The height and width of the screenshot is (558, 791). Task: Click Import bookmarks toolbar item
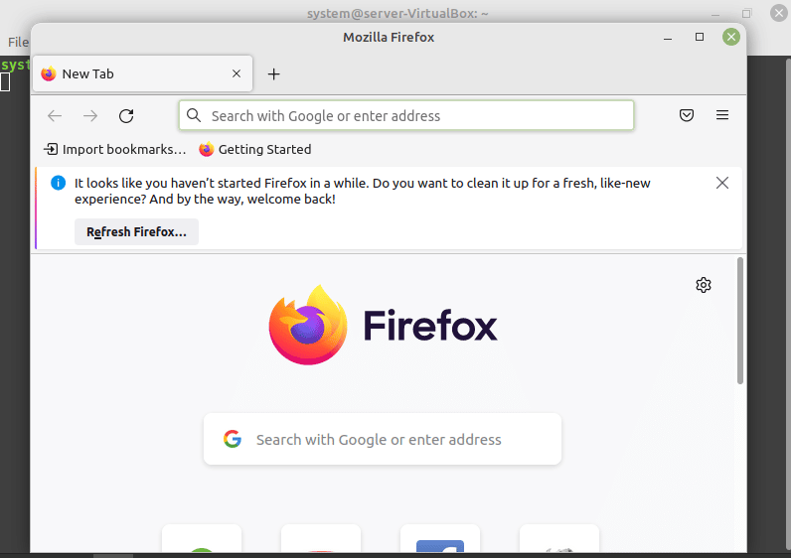115,149
